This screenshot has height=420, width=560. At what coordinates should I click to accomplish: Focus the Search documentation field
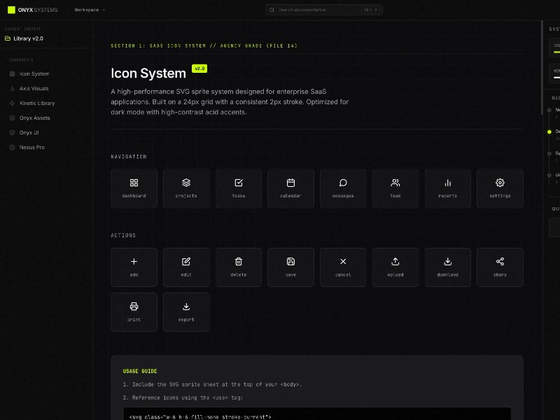point(318,10)
